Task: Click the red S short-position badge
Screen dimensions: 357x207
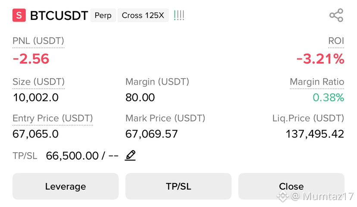Action: pyautogui.click(x=19, y=15)
